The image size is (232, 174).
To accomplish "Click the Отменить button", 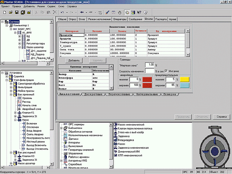I will coord(202,117).
